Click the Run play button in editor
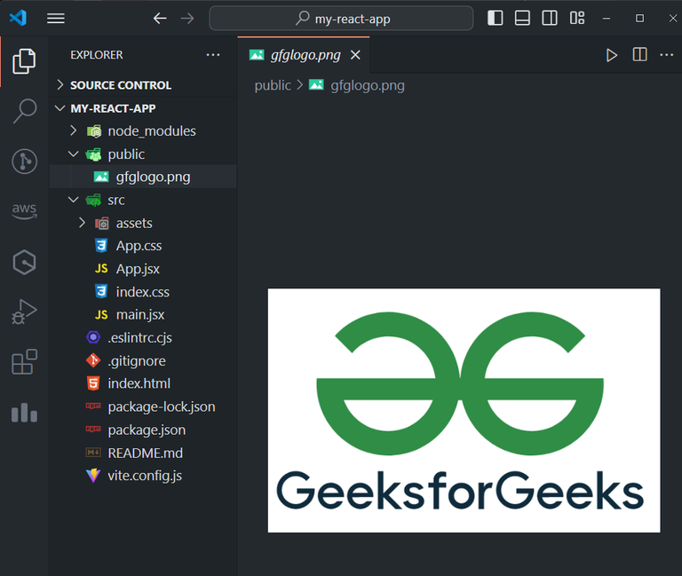 [612, 55]
